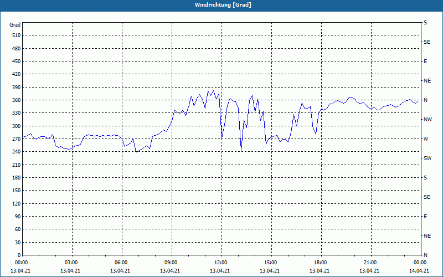Select the E compass label level with 90
This screenshot has width=443, height=277.
[425, 217]
